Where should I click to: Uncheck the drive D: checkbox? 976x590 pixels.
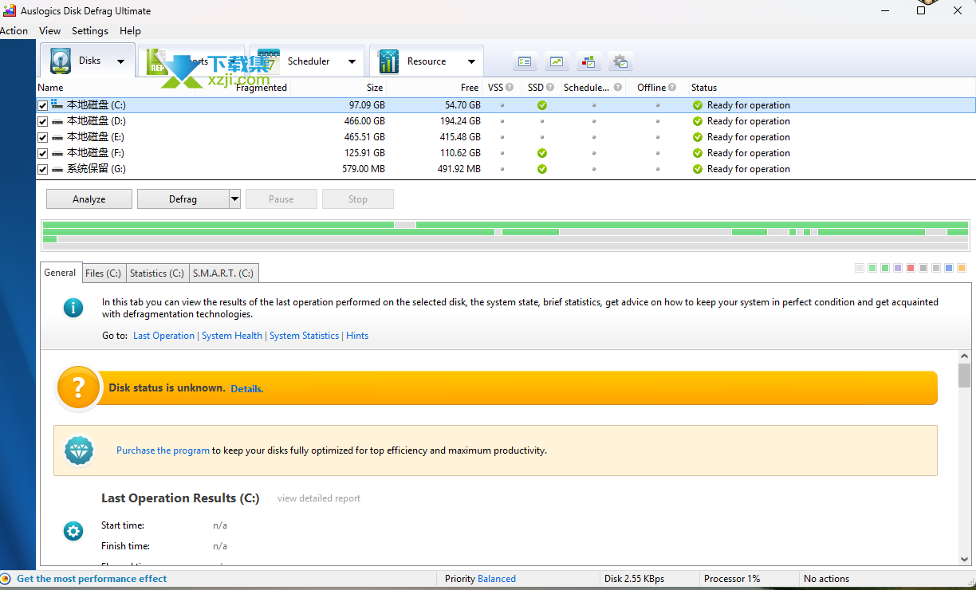point(43,121)
